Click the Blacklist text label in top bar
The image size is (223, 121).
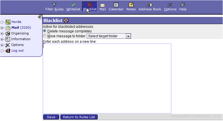90,9
